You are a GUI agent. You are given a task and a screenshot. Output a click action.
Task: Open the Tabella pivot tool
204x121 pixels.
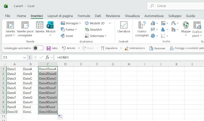[10, 29]
